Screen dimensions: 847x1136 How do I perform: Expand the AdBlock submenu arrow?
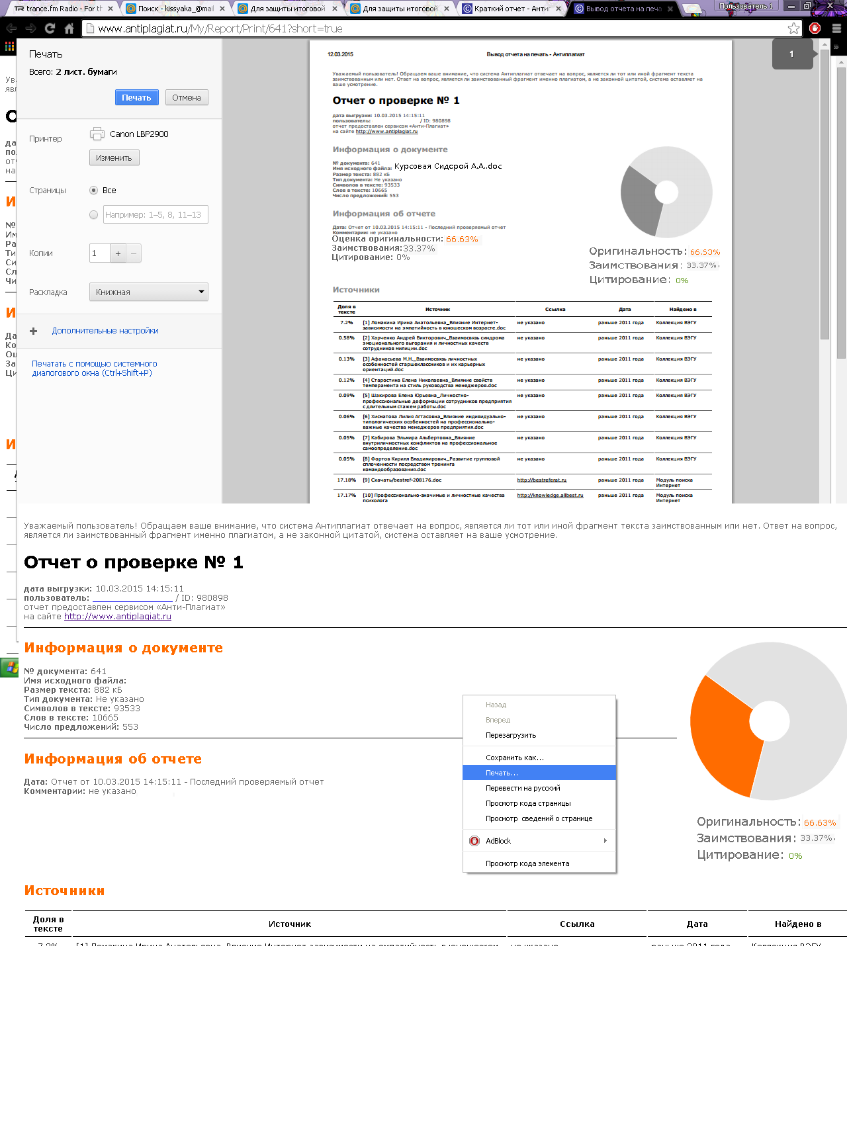point(605,841)
